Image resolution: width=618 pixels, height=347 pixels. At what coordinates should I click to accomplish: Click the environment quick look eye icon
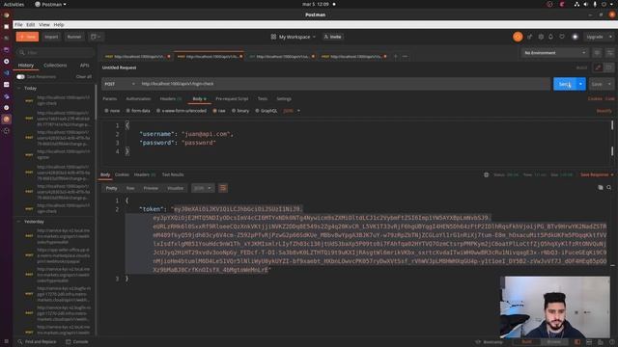coord(598,53)
